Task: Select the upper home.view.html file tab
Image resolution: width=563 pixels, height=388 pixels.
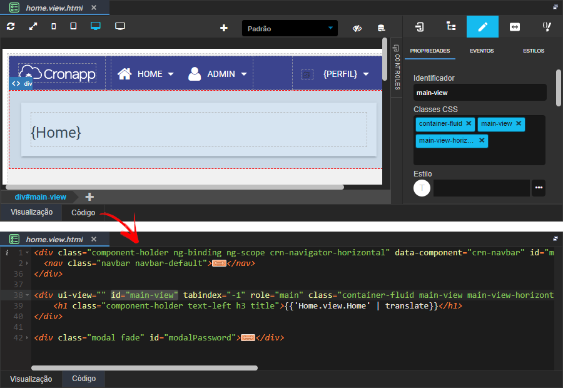Action: [x=54, y=8]
